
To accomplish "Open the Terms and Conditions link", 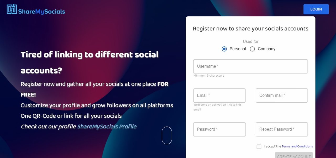I will pos(297,146).
